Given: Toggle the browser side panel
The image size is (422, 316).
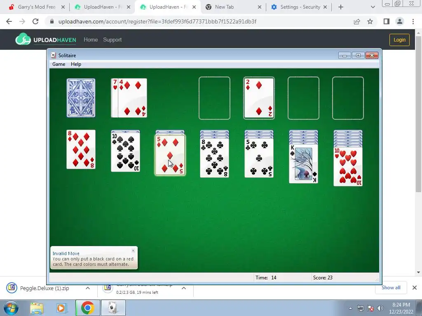Looking at the screenshot, I should coord(387,21).
